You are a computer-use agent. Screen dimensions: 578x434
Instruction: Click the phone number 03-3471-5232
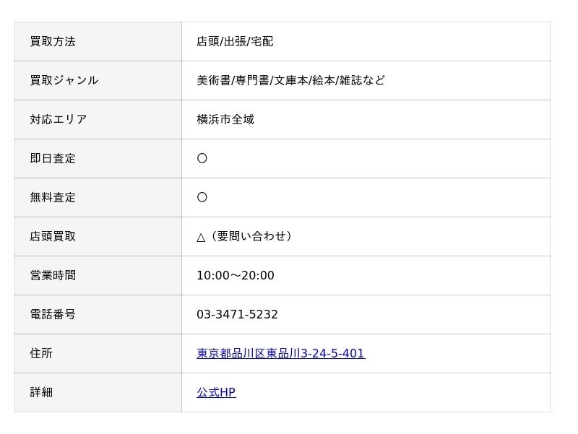tap(237, 314)
